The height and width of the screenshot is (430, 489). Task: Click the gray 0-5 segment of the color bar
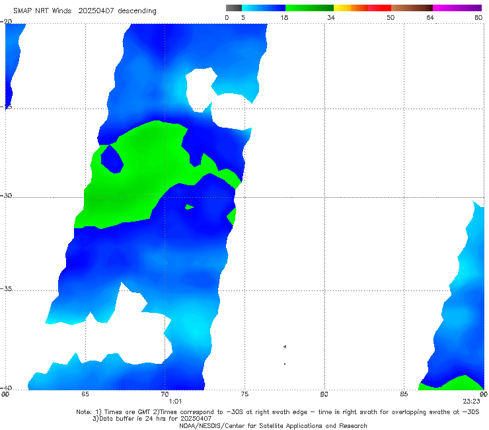click(x=234, y=8)
